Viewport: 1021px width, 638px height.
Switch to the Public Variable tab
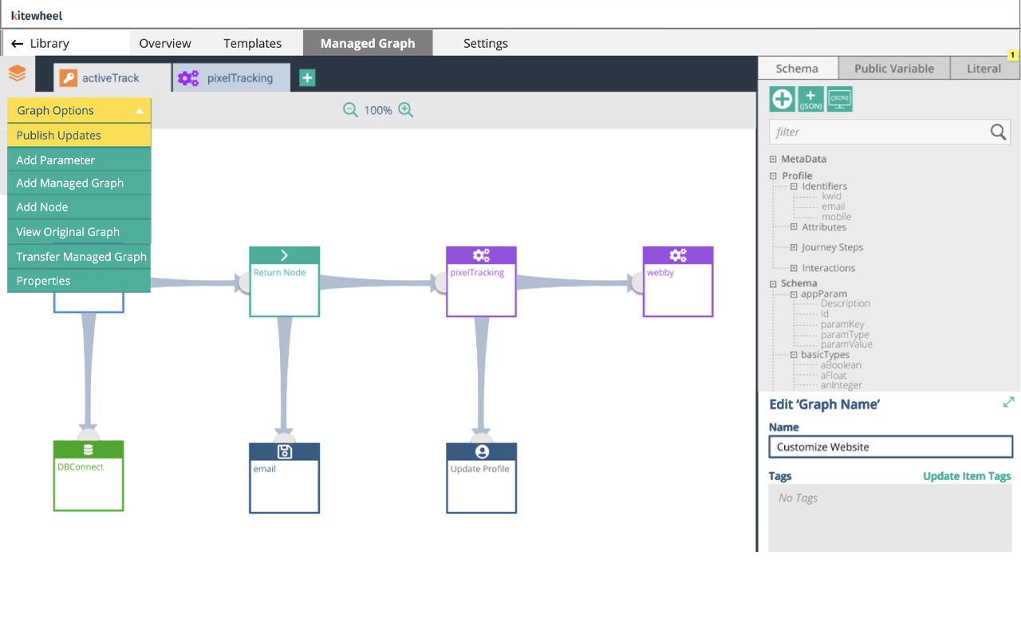(893, 68)
